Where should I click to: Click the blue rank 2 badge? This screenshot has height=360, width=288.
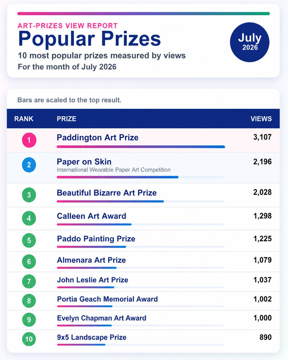click(29, 165)
